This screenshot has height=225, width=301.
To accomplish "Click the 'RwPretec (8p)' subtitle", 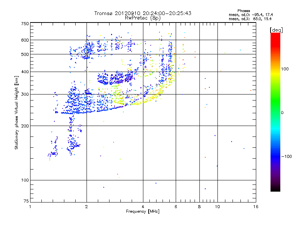I will [x=143, y=18].
